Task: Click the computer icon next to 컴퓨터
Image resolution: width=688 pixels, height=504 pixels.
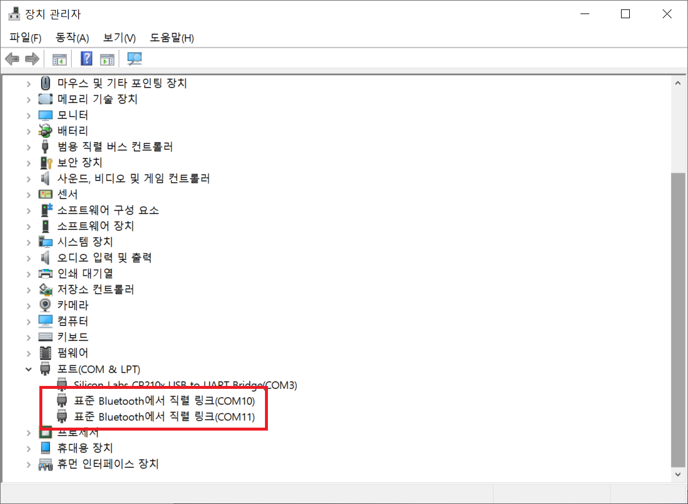Action: tap(45, 321)
